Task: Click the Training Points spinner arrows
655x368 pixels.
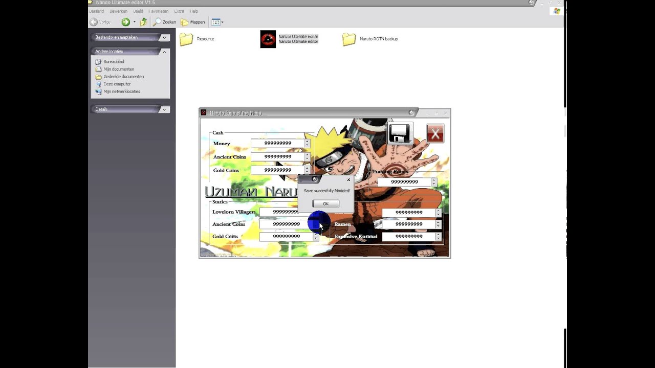Action: point(434,181)
